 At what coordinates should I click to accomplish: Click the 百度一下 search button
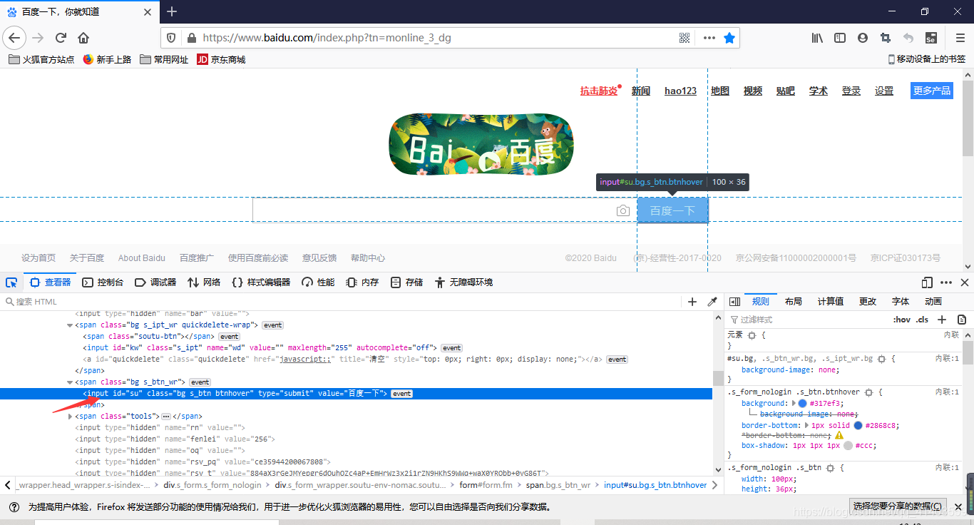(x=672, y=210)
